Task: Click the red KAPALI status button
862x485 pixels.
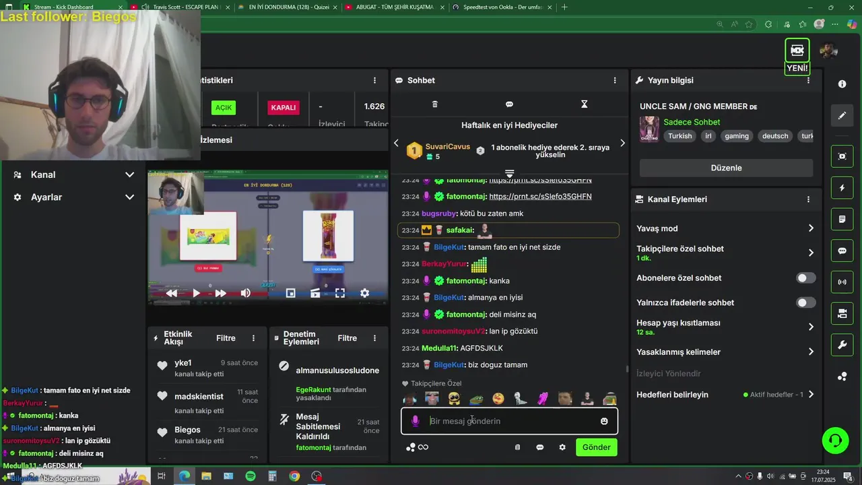Action: coord(283,108)
